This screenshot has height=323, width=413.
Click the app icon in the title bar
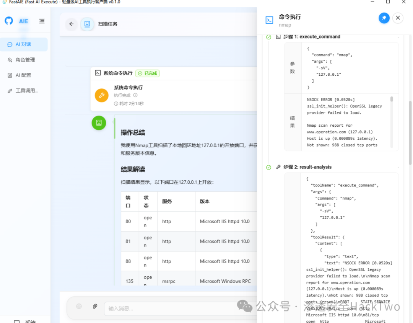click(4, 2)
